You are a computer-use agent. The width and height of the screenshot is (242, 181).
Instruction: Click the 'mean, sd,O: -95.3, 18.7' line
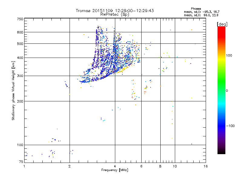pos(201,12)
